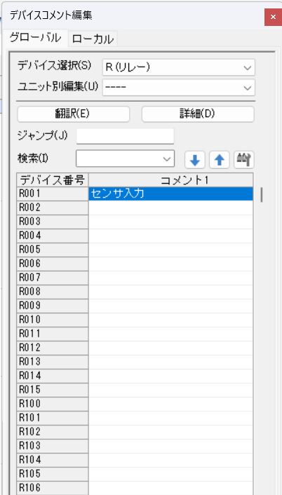Close the デバイスコメント編集 dialog
Screen dimensions: 282x495
[273, 17]
